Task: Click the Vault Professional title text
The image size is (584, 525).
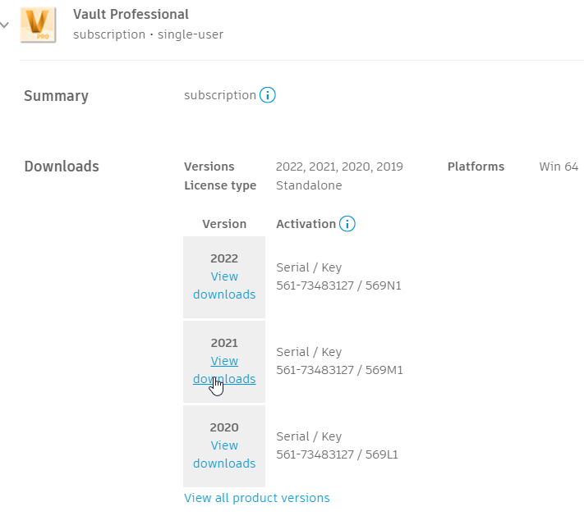Action: [x=131, y=14]
